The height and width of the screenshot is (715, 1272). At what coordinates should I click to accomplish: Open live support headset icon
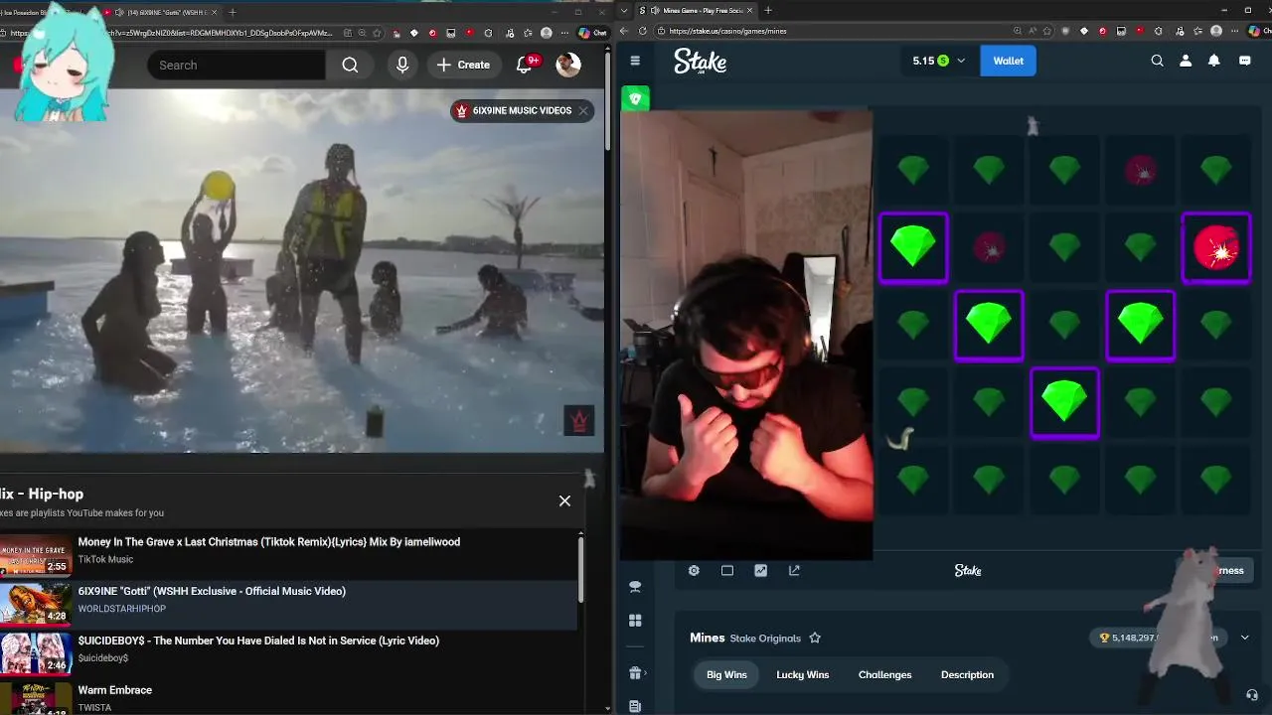(1252, 695)
